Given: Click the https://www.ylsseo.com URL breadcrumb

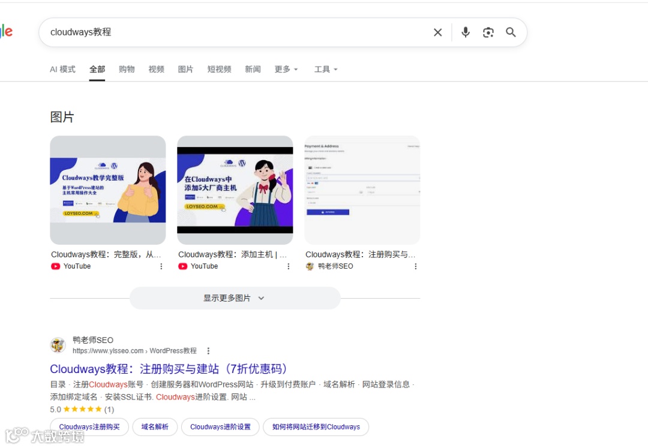Looking at the screenshot, I should click(135, 351).
